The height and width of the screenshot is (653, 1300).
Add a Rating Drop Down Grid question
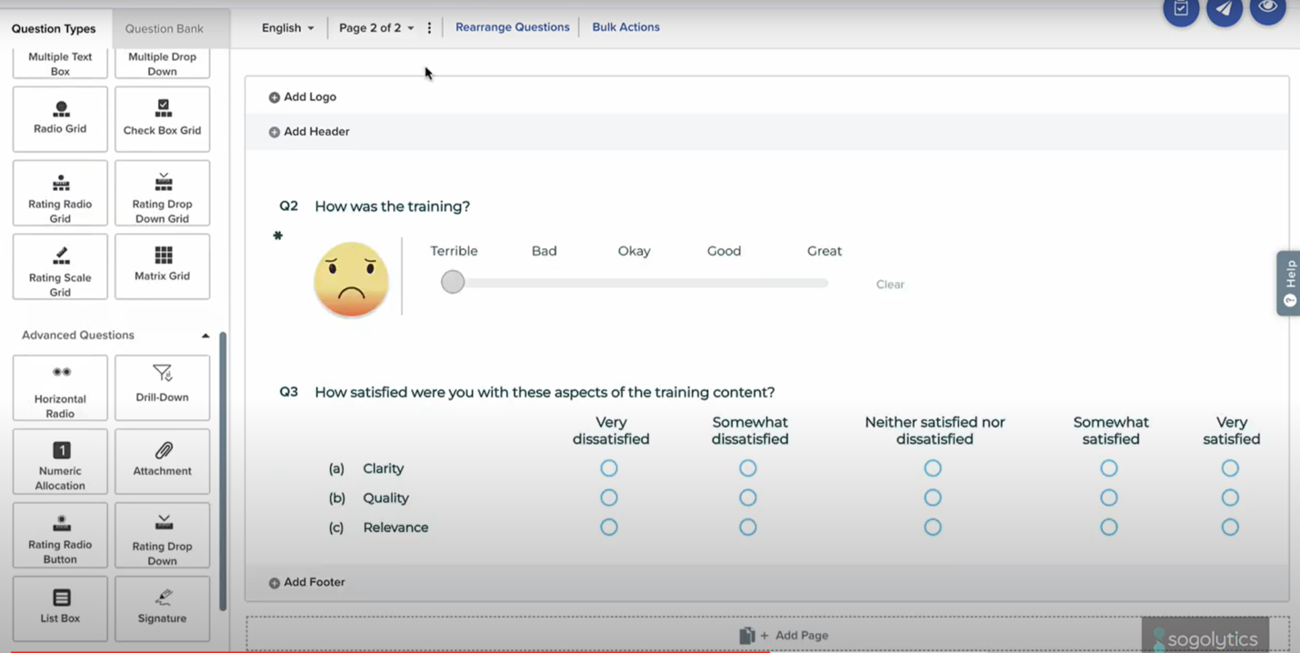point(162,193)
